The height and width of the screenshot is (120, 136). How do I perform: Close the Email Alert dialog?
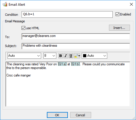(x=131, y=4)
